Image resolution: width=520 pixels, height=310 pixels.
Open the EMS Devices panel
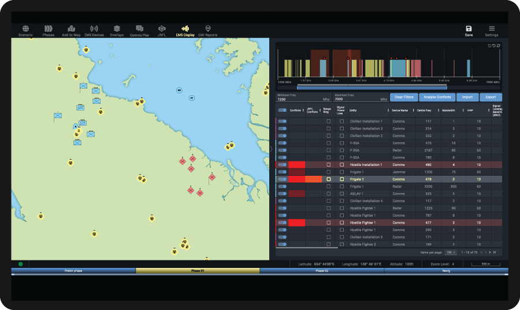(x=94, y=30)
